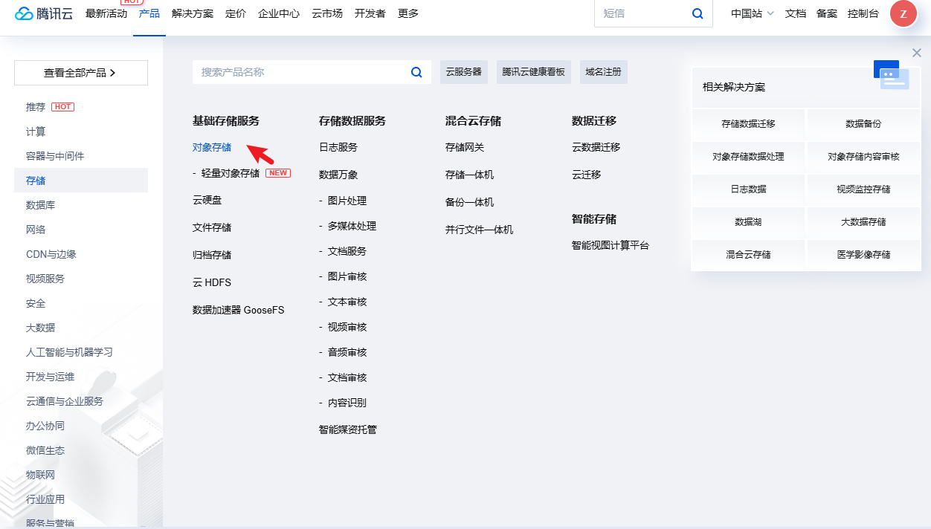Click the 域名注册 quick tag
The width and height of the screenshot is (931, 529).
click(x=603, y=72)
